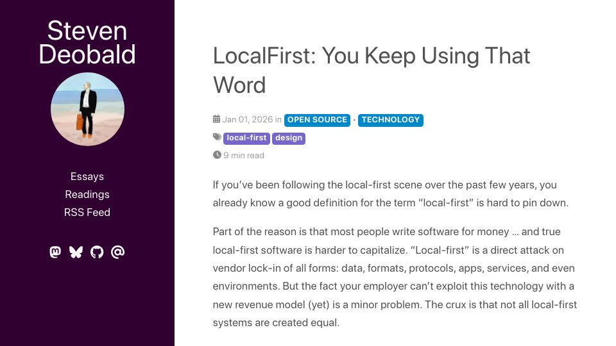Image resolution: width=616 pixels, height=346 pixels.
Task: Click the email at-sign icon
Action: [x=118, y=252]
